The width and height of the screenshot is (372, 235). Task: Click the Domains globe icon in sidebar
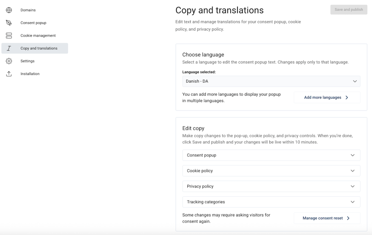pos(9,10)
